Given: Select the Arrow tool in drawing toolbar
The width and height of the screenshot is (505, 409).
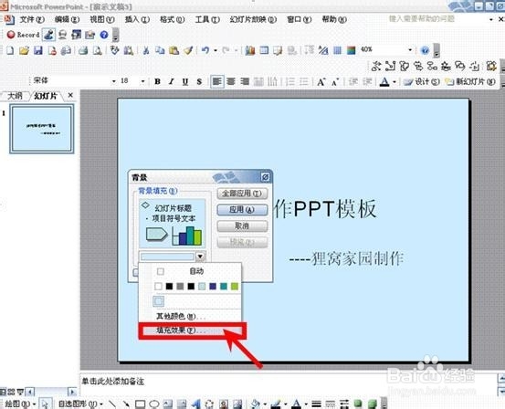Looking at the screenshot, I should [x=126, y=404].
